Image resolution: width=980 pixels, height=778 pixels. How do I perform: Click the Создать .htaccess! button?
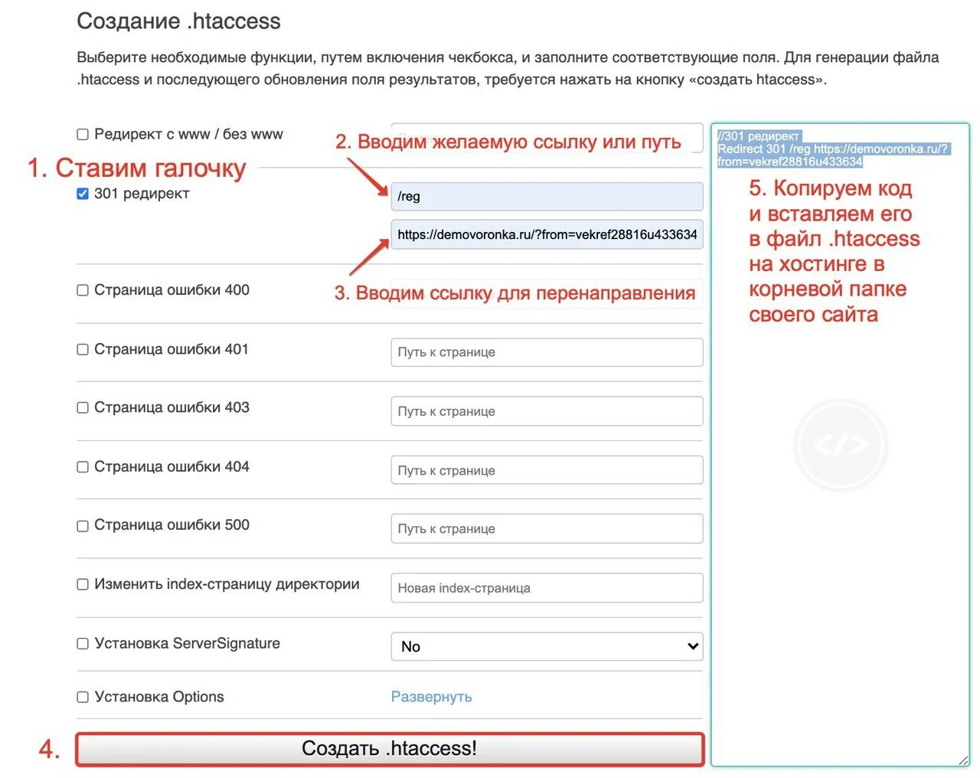coord(390,749)
